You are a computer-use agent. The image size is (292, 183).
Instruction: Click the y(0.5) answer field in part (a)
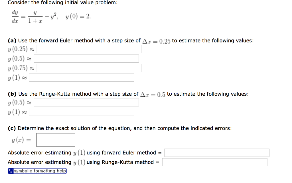tap(86, 58)
